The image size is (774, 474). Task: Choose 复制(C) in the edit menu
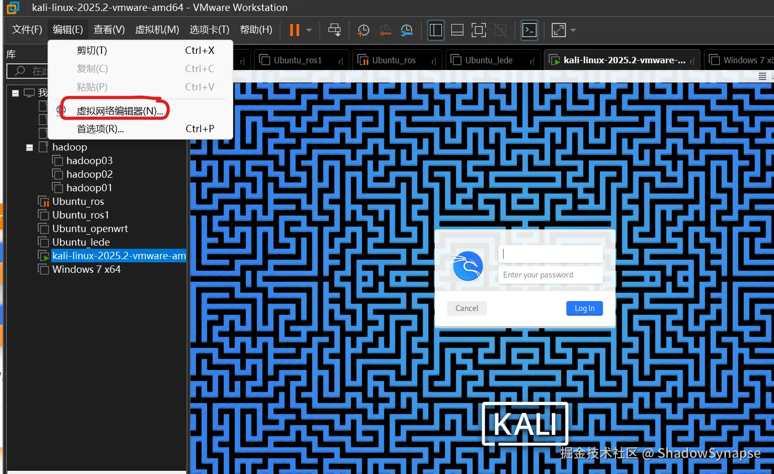click(x=140, y=68)
